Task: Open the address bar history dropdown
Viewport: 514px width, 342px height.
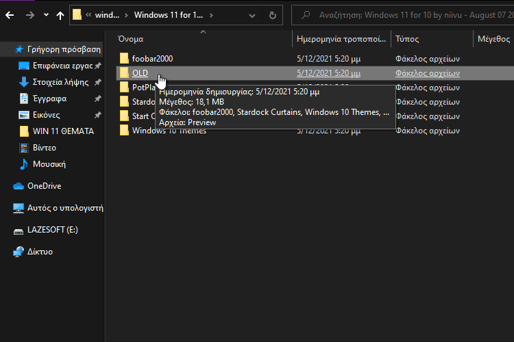Action: point(252,15)
